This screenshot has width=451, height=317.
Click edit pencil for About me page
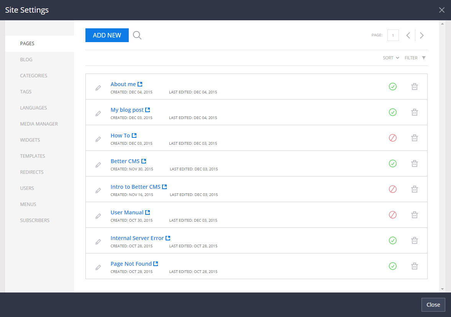point(98,88)
